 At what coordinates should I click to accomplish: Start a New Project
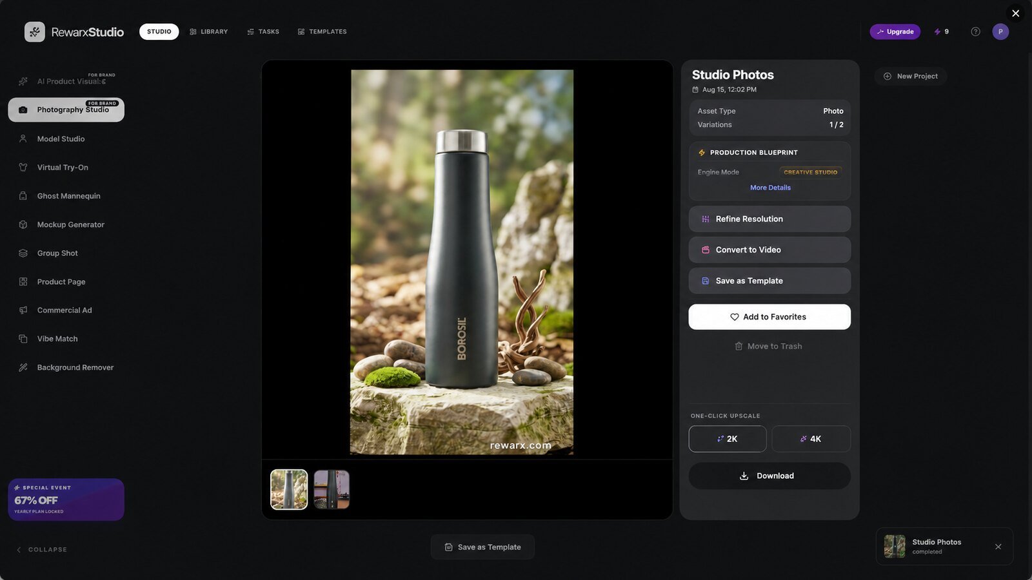click(x=910, y=76)
